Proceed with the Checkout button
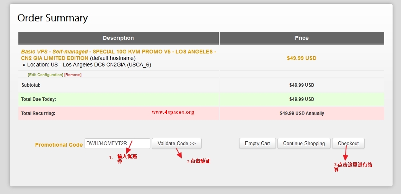 (348, 144)
